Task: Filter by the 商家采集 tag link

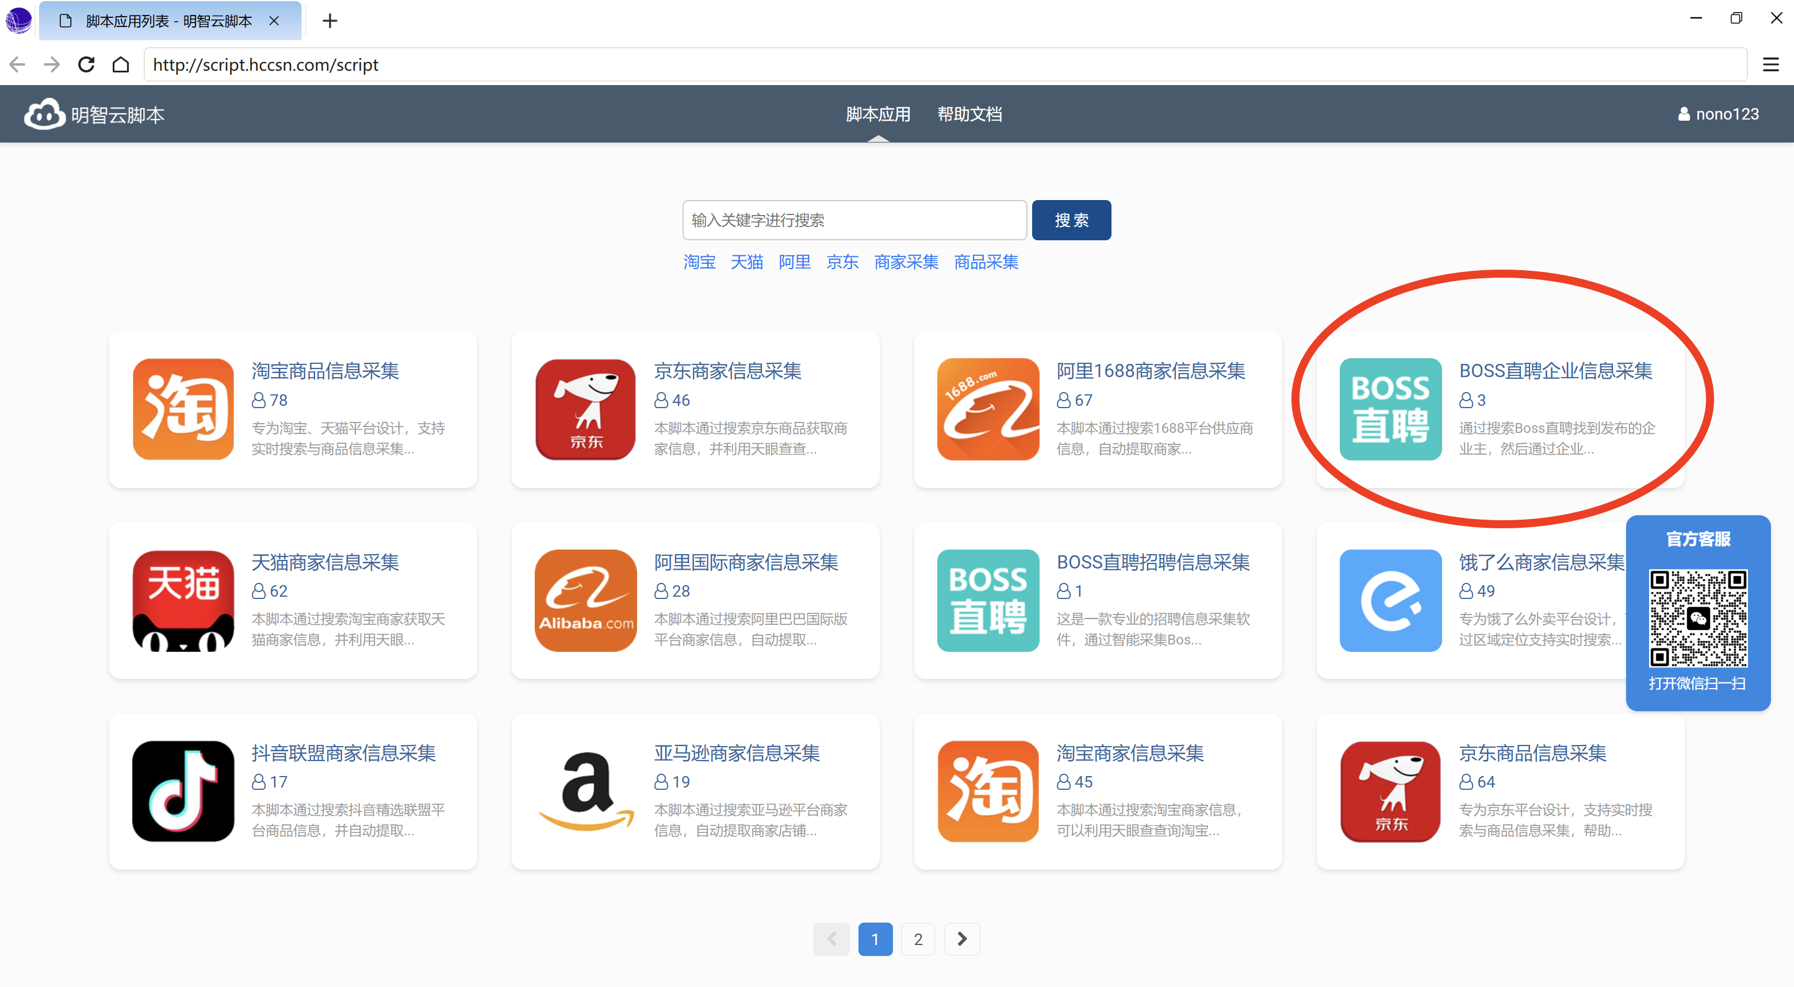Action: pos(906,262)
